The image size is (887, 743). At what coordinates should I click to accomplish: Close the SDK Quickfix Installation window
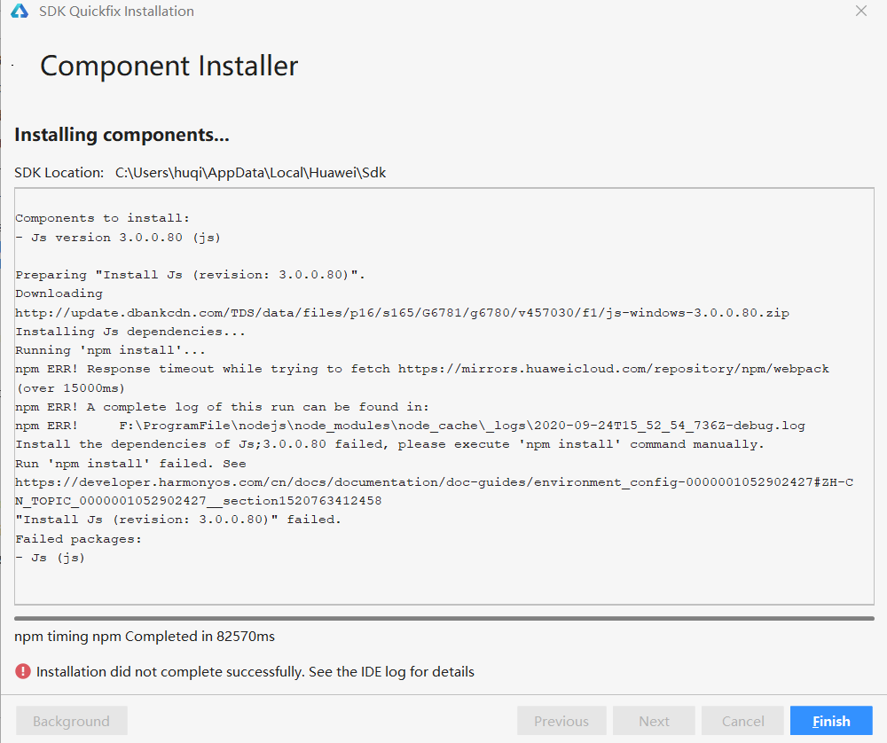coord(860,12)
